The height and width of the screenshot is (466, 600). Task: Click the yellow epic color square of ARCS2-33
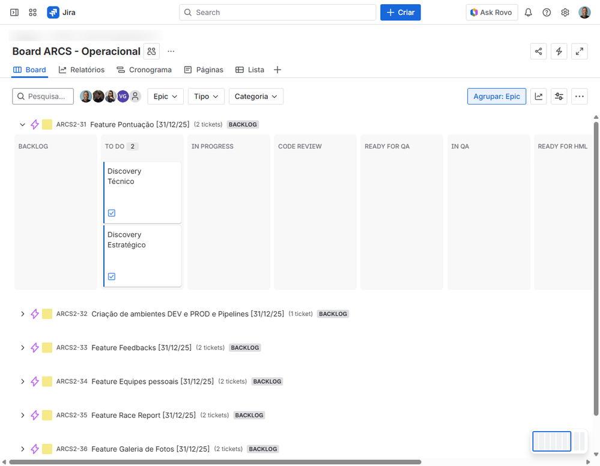point(46,347)
